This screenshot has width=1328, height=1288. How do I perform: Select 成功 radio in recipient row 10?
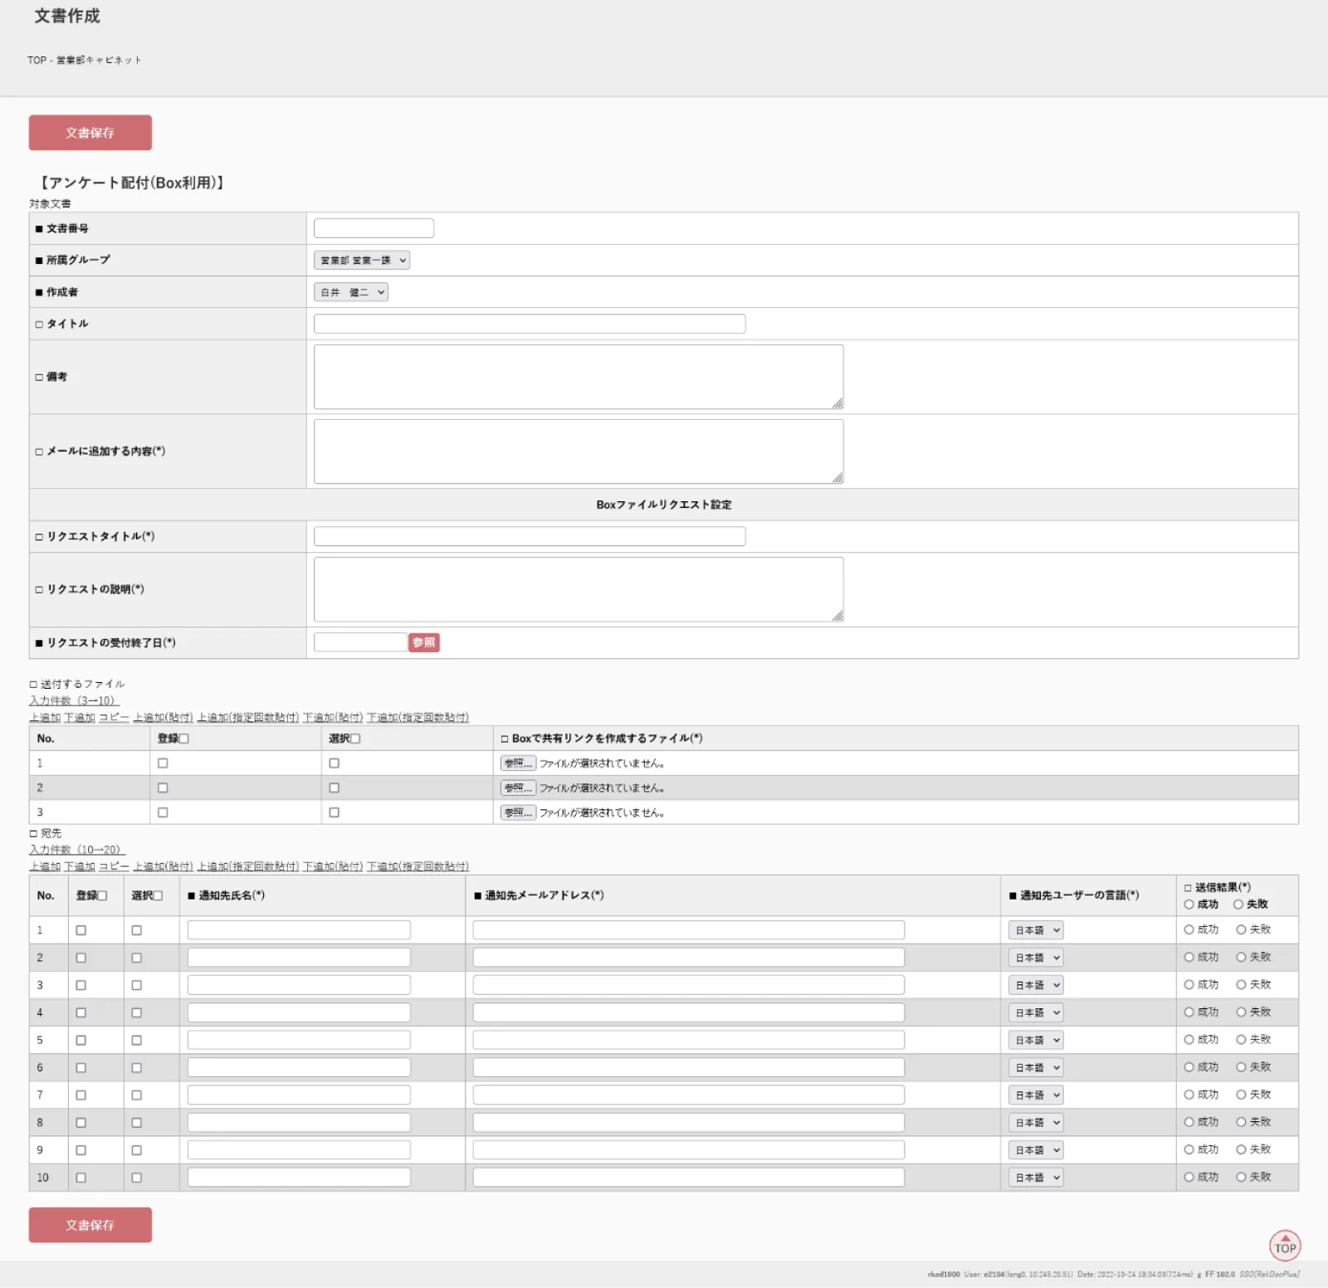pyautogui.click(x=1189, y=1177)
